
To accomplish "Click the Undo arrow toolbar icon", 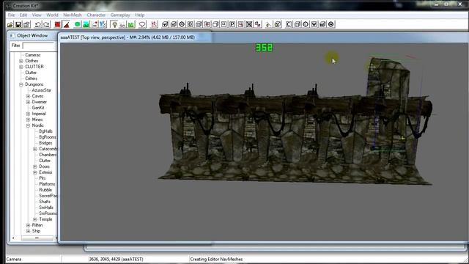I will click(x=38, y=24).
